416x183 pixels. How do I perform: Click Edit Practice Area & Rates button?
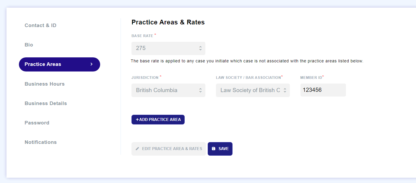pos(169,149)
